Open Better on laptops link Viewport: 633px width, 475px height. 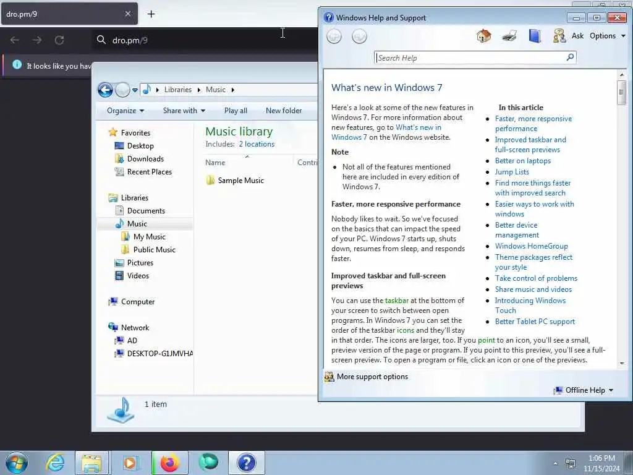(523, 161)
